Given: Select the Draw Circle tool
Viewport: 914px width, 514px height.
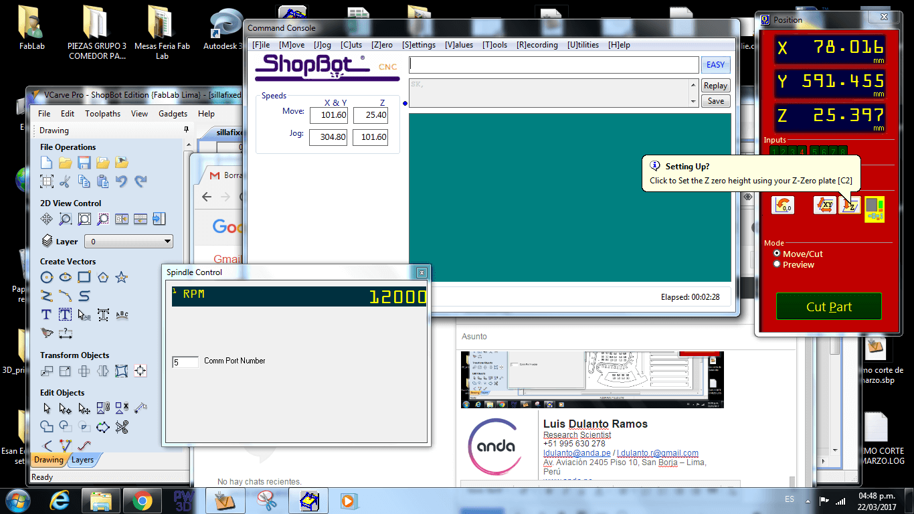Looking at the screenshot, I should [x=46, y=277].
